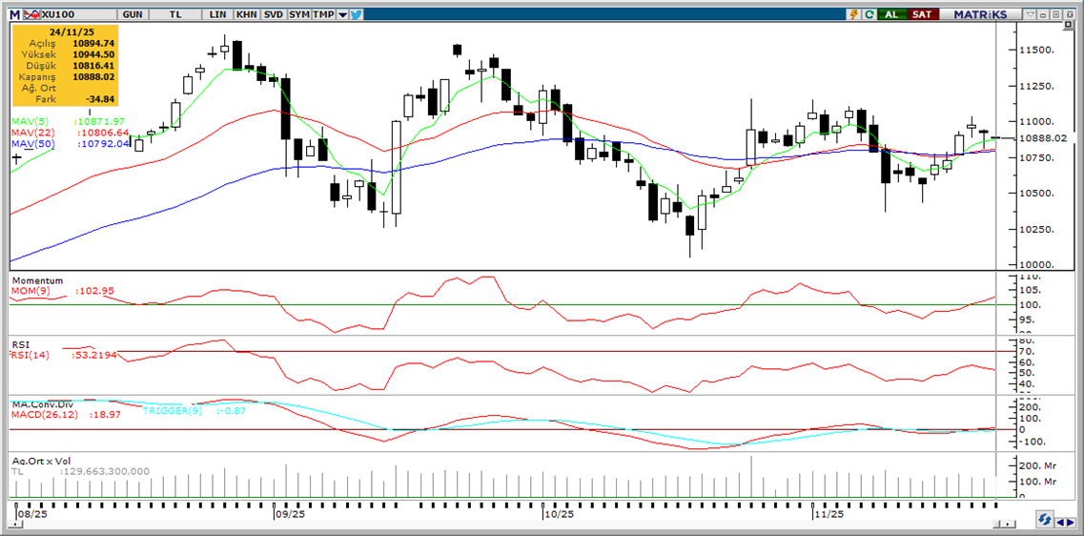Click the Matriks M logo icon
Screen dimensions: 1084x536
(13, 14)
